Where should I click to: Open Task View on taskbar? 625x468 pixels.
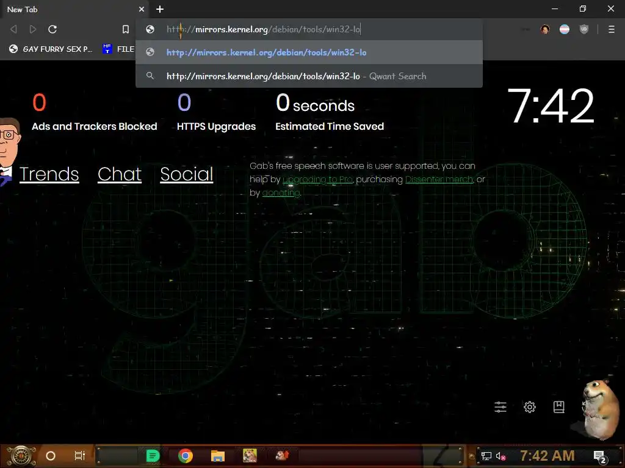[x=80, y=456]
